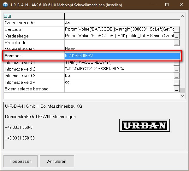
Task: Select the Verdeelregel row label
Action: click(17, 36)
